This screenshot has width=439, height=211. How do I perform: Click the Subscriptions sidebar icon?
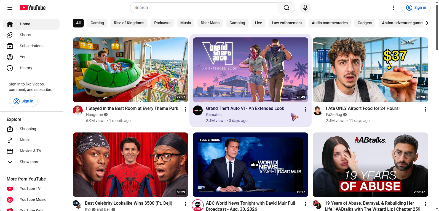coord(10,46)
